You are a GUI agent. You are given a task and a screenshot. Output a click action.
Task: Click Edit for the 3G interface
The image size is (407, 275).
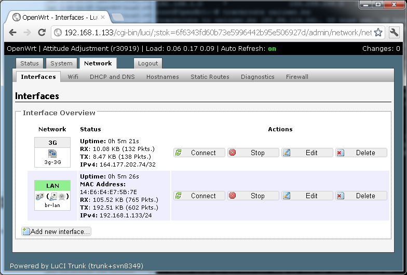[307, 153]
